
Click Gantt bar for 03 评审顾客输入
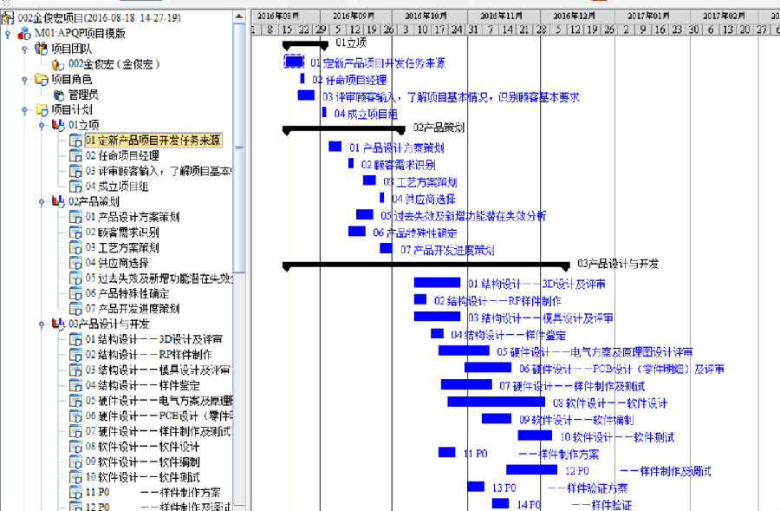pos(306,95)
